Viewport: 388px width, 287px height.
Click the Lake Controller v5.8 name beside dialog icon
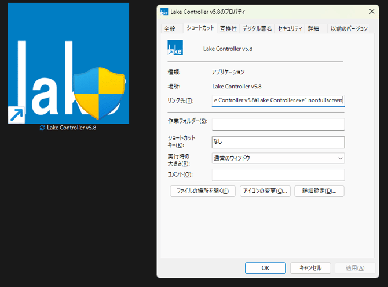(228, 49)
